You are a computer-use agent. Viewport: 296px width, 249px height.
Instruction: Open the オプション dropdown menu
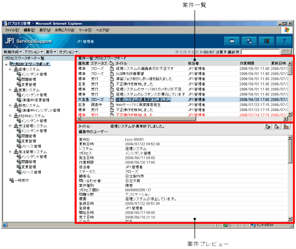(x=68, y=52)
